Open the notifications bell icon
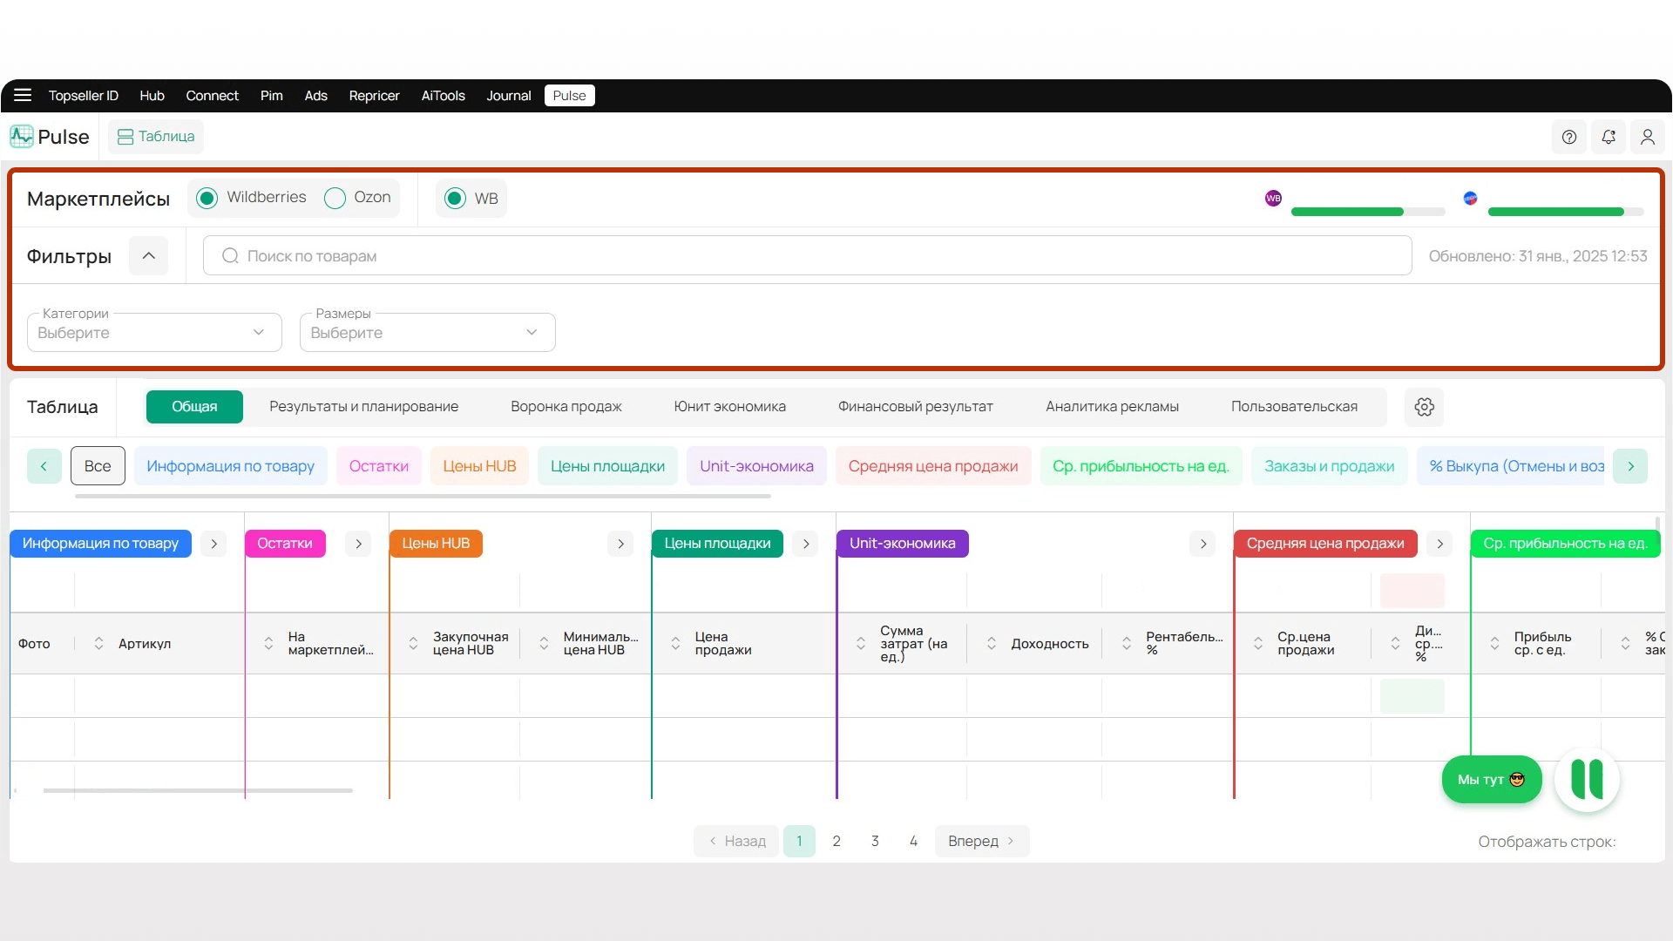Screen dimensions: 1673x941 click(x=1609, y=137)
